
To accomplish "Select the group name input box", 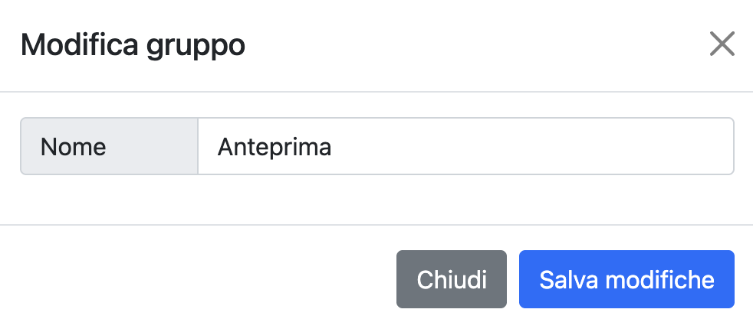I will click(x=465, y=146).
